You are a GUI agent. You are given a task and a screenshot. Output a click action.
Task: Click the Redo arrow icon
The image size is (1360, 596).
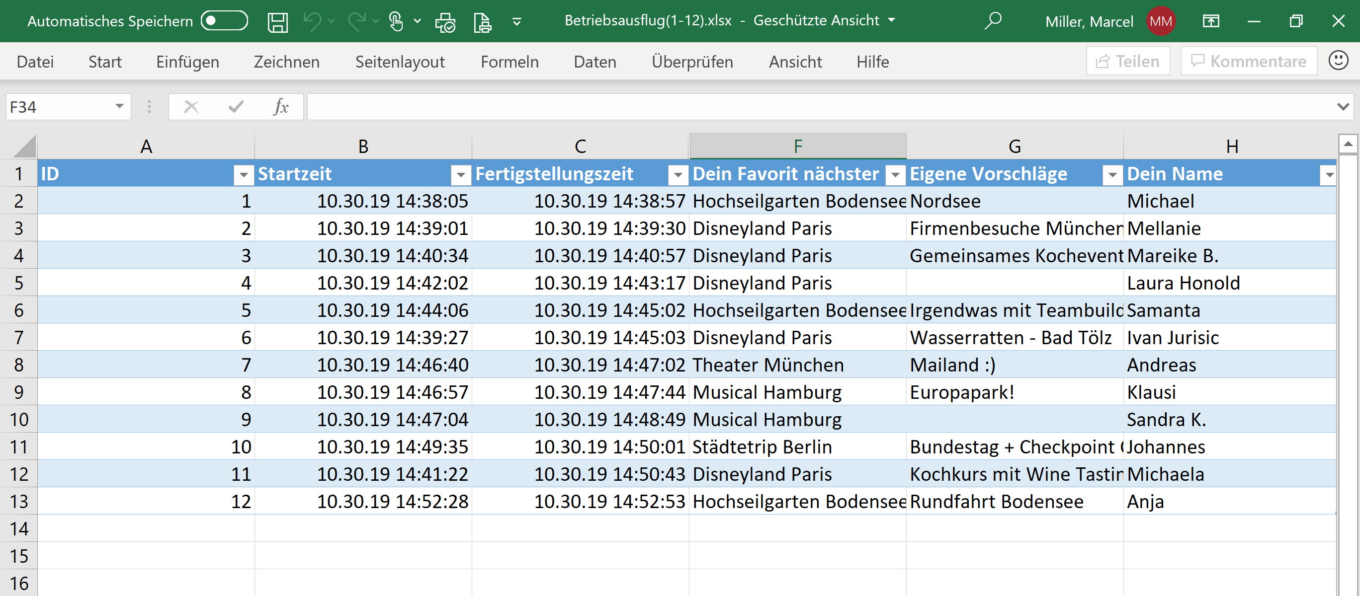357,22
